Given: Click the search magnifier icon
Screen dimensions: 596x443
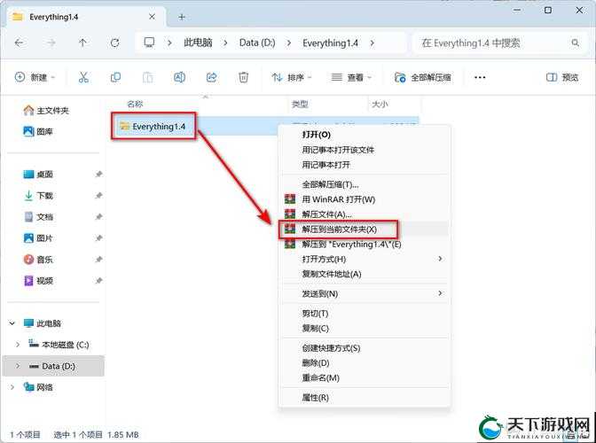Looking at the screenshot, I should tap(575, 43).
